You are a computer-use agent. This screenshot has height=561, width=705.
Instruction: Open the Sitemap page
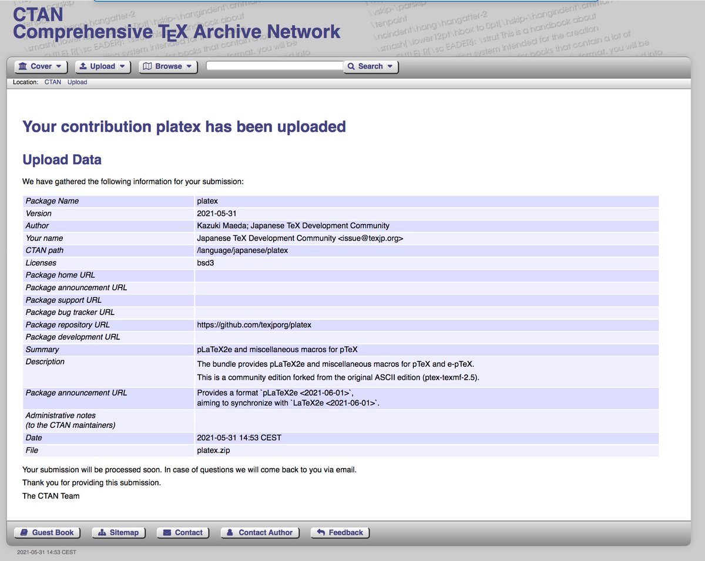(x=118, y=532)
